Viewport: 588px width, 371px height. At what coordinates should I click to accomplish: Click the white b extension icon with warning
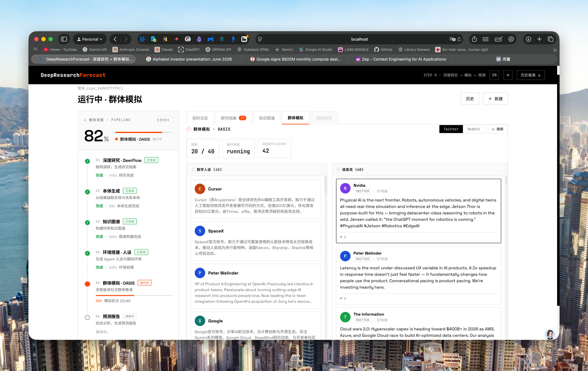pyautogui.click(x=244, y=39)
